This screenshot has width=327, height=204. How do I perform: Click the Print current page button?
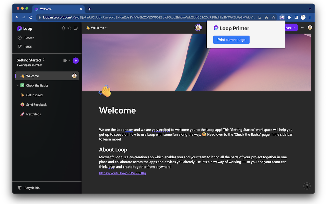pos(231,40)
